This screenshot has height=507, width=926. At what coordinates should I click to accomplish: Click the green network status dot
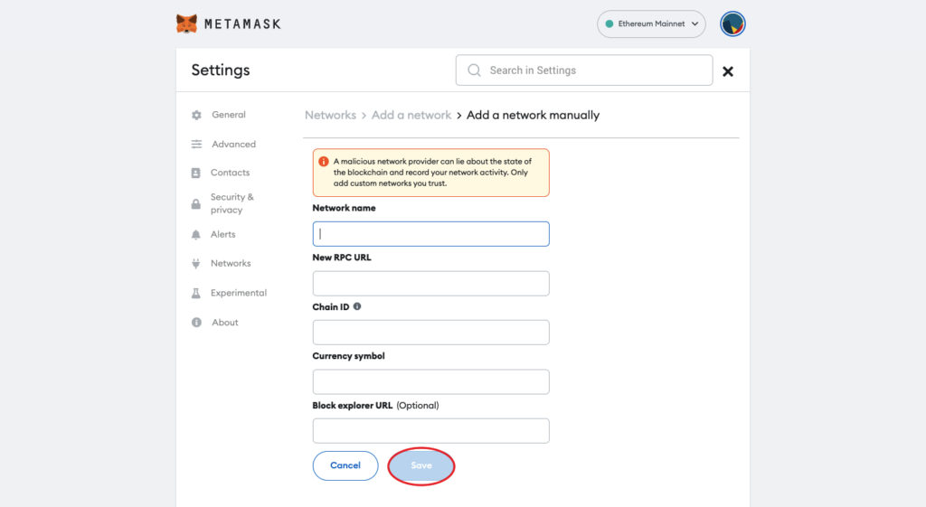click(609, 24)
